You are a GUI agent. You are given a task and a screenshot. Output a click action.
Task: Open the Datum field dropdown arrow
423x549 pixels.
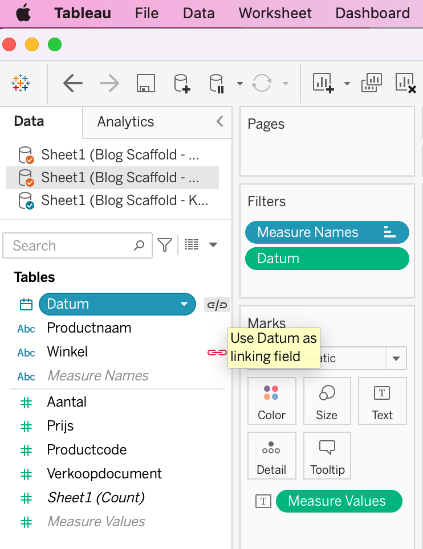click(184, 305)
